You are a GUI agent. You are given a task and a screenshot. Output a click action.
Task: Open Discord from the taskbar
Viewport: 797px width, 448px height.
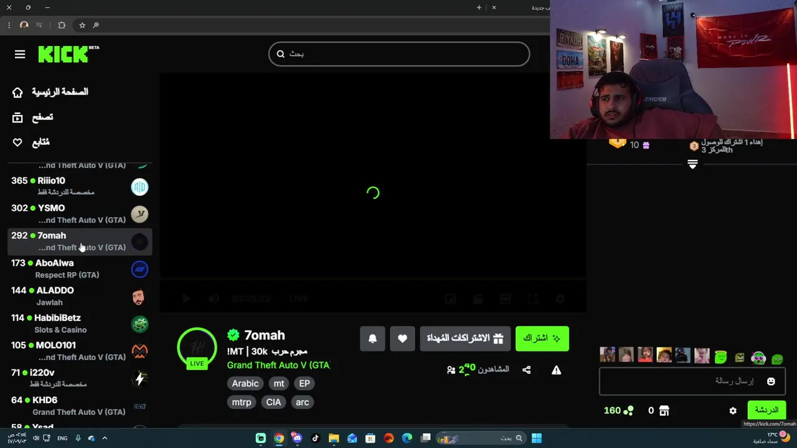[x=297, y=438]
